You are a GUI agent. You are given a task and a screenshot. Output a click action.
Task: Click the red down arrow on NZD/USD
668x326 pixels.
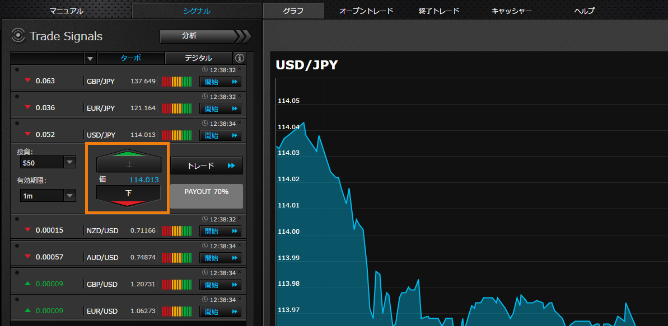point(28,230)
